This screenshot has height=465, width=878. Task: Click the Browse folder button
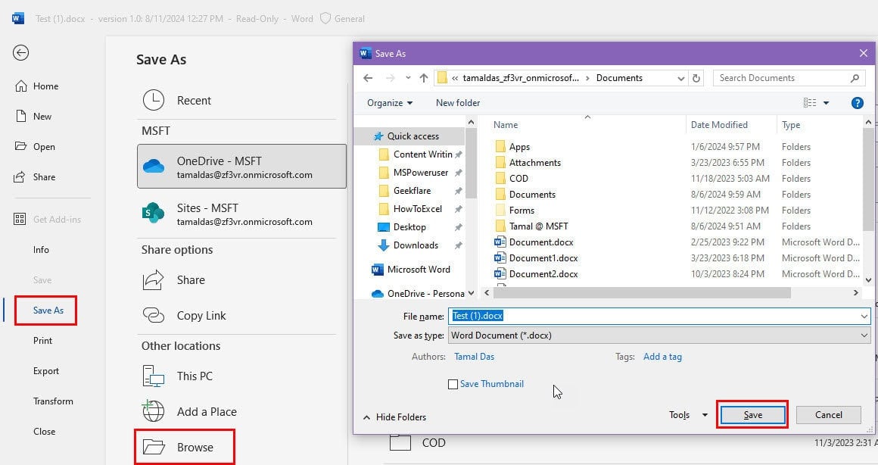(x=185, y=447)
